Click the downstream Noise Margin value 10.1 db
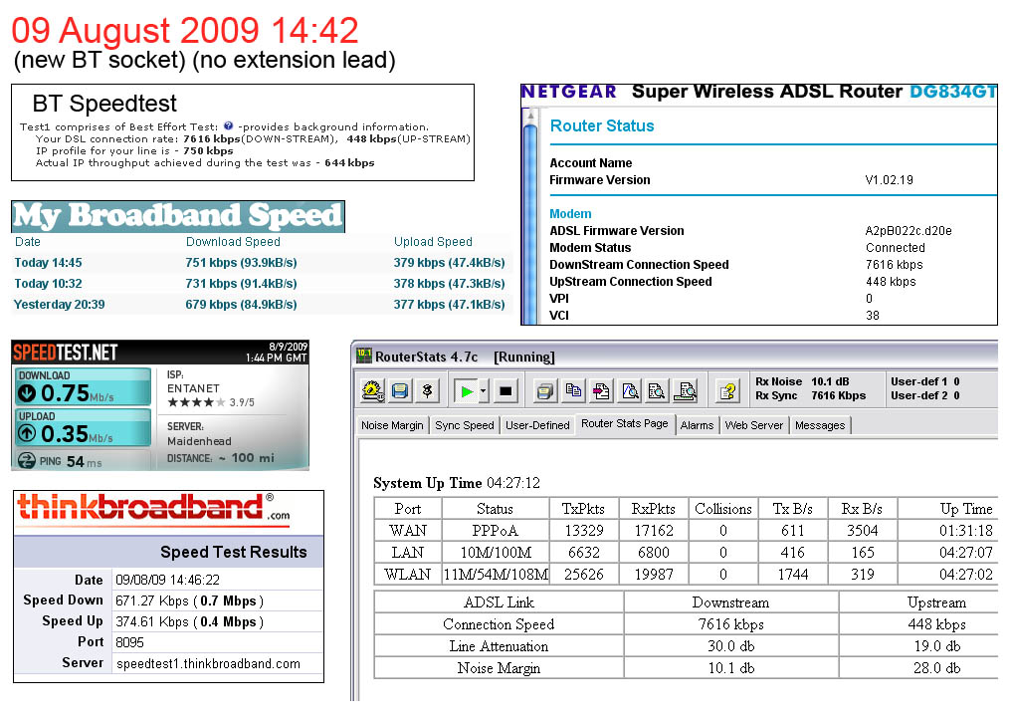 click(x=731, y=668)
